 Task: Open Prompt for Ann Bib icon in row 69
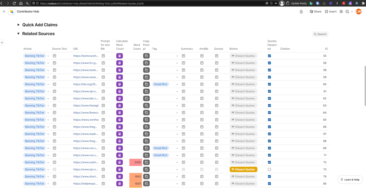click(x=103, y=148)
